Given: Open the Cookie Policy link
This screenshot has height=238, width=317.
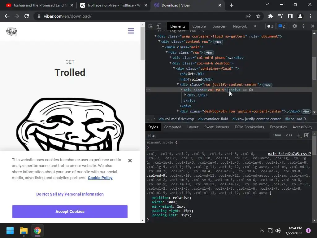Looking at the screenshot, I should point(100,178).
